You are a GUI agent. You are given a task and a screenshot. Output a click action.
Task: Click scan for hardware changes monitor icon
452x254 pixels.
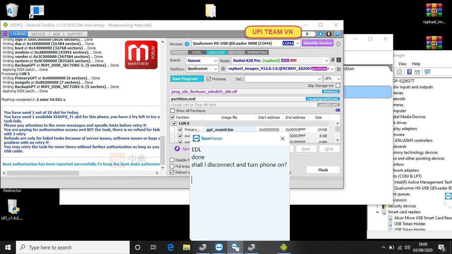(427, 72)
